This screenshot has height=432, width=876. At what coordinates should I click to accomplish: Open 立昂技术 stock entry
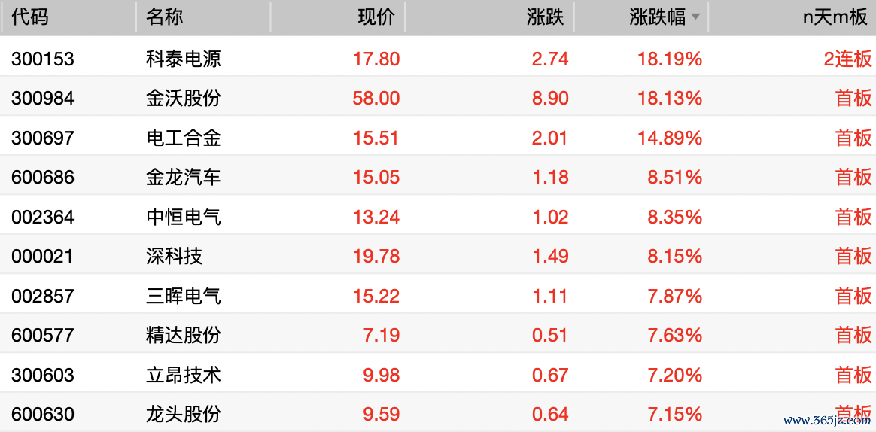point(183,375)
